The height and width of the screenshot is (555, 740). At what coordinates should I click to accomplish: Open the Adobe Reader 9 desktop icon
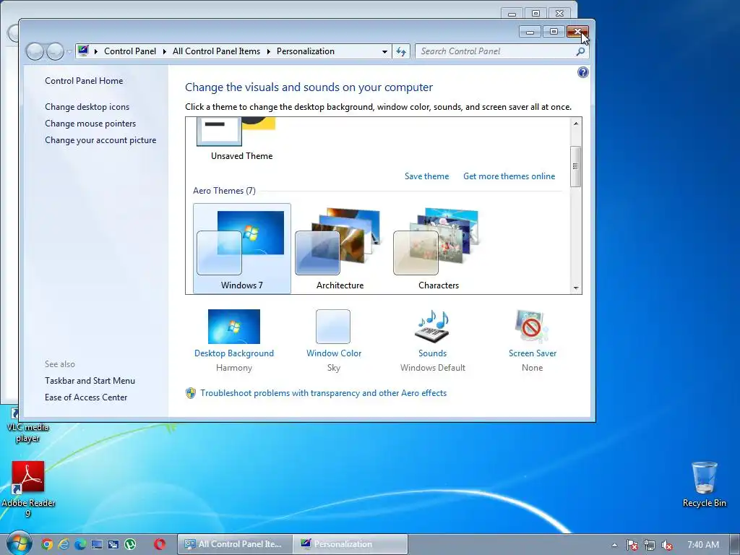[28, 489]
